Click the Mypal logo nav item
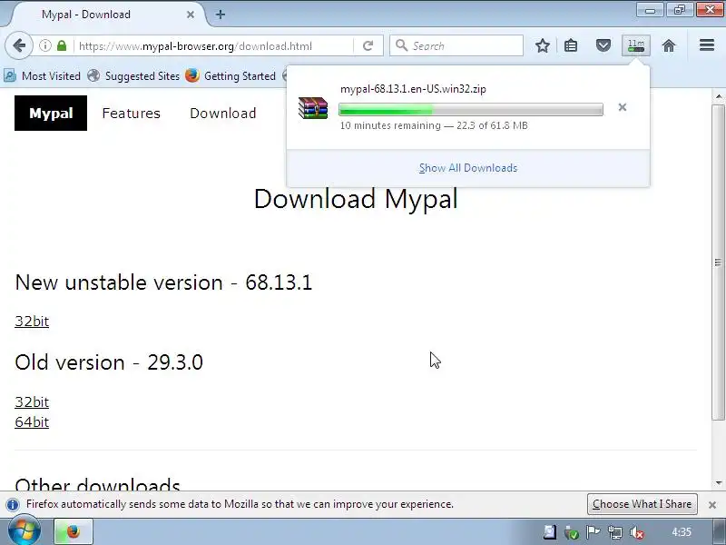 (x=51, y=113)
